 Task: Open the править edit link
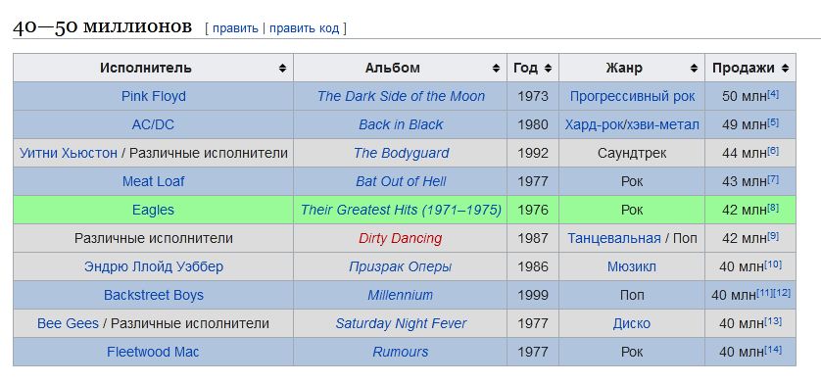(x=235, y=28)
